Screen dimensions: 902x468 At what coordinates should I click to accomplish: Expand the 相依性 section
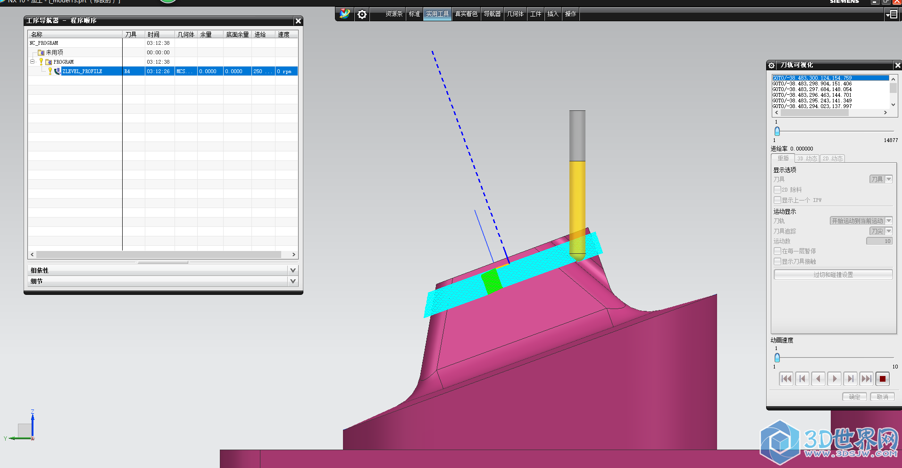pos(293,270)
